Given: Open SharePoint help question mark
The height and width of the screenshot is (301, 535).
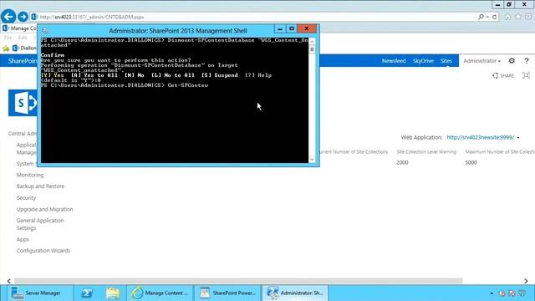Looking at the screenshot, I should pos(527,61).
